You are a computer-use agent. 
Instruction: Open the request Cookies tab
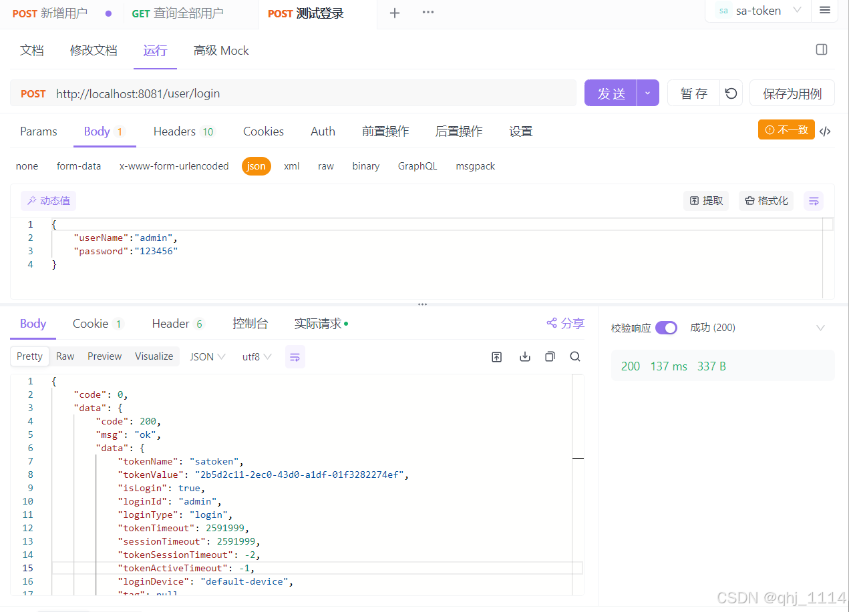click(x=263, y=131)
